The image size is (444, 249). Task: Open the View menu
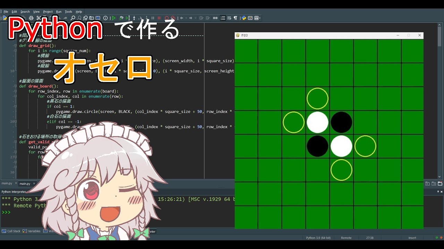click(36, 11)
